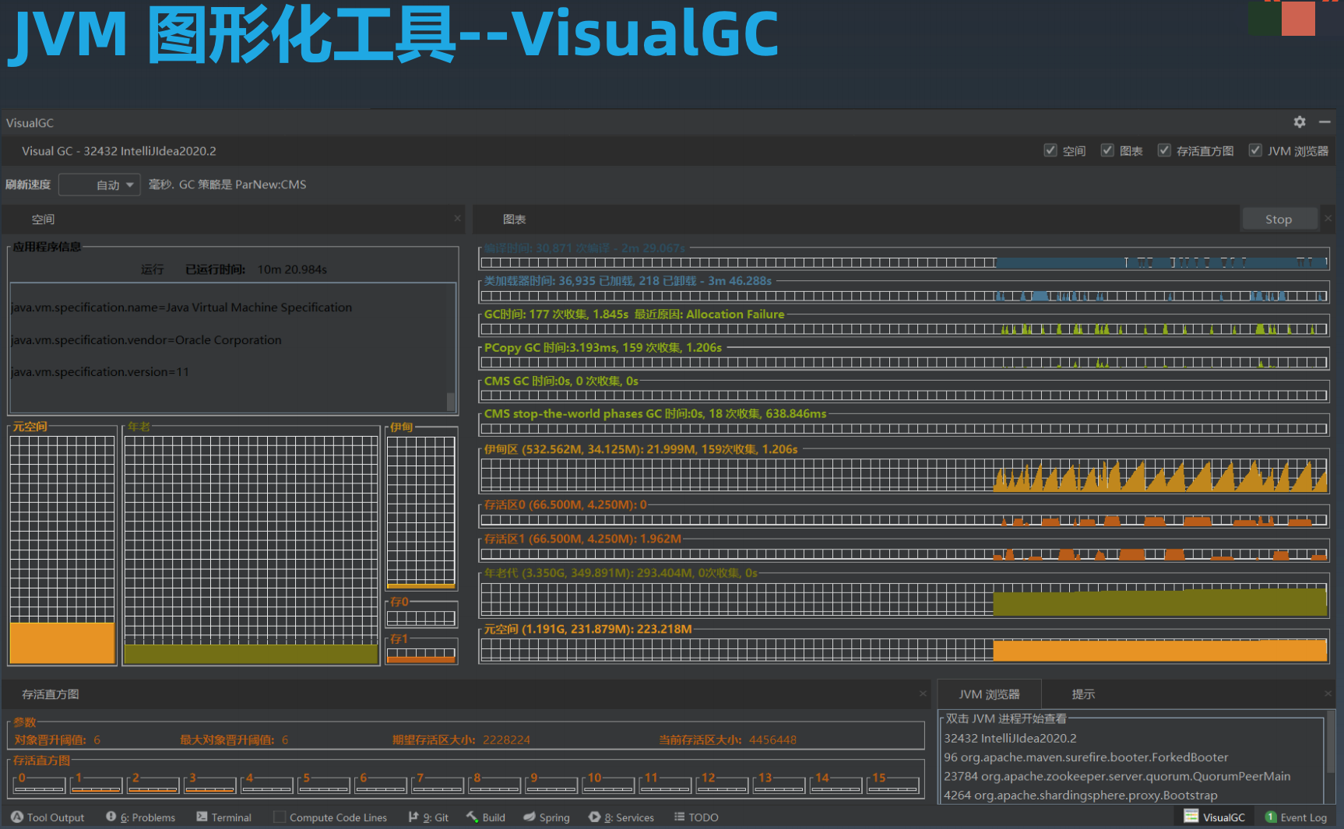1344x829 pixels.
Task: Click the 已运行时间 10m 20.984s value
Action: click(x=292, y=269)
